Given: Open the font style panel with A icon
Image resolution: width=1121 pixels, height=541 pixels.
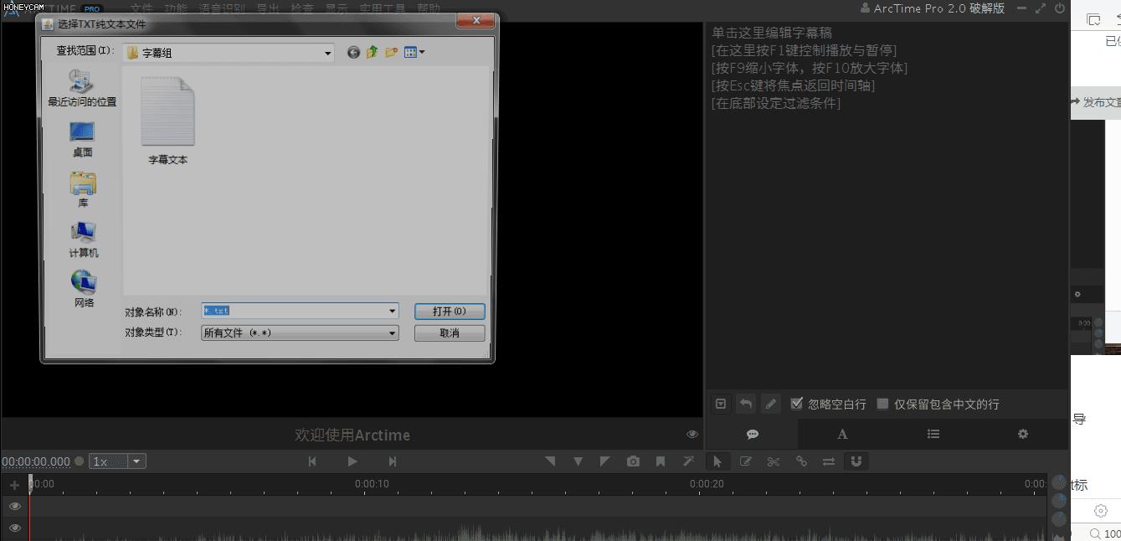Looking at the screenshot, I should (842, 434).
